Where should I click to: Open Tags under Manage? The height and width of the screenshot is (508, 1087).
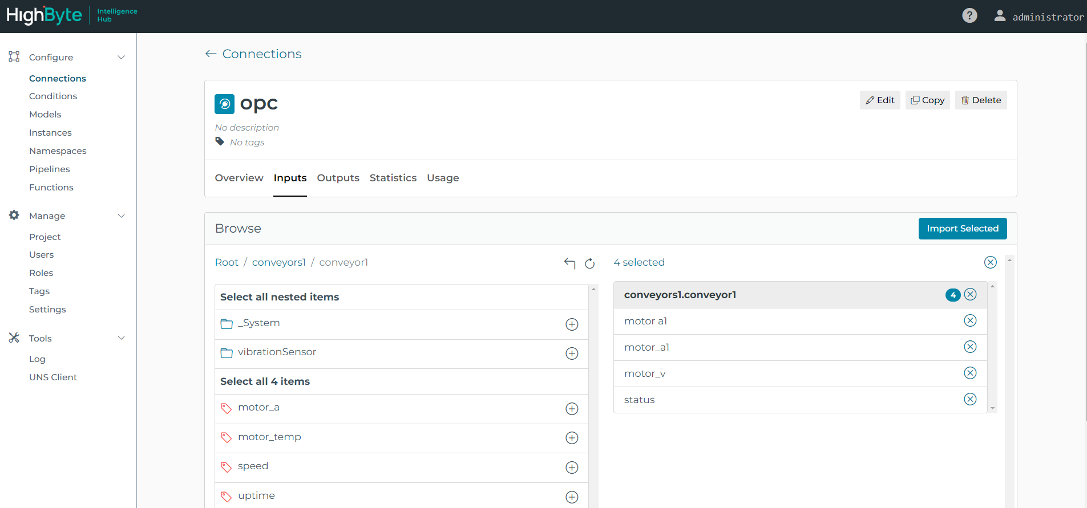click(39, 291)
